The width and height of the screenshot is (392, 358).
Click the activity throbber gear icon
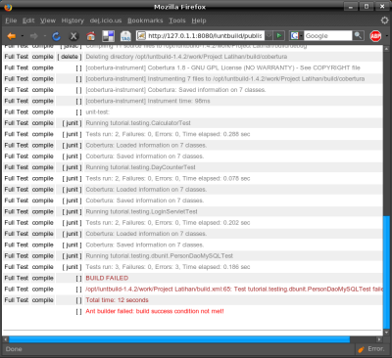(x=384, y=21)
